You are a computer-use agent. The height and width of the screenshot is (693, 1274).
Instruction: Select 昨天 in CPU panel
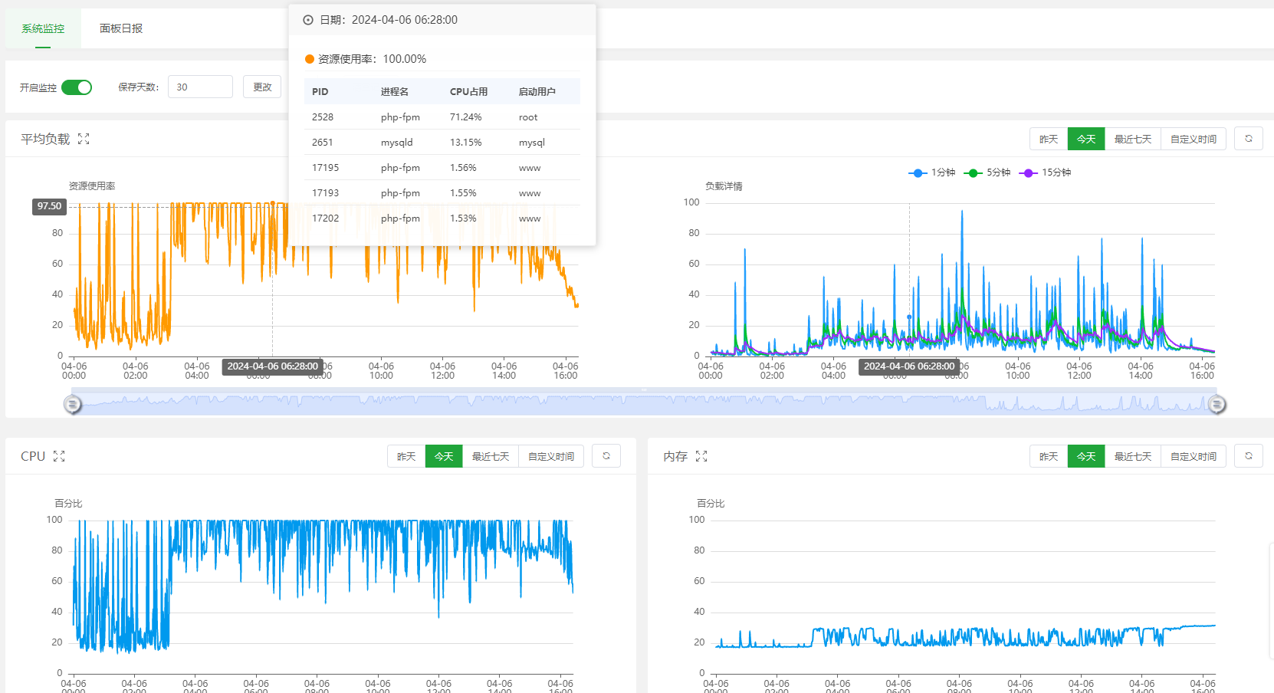(406, 456)
